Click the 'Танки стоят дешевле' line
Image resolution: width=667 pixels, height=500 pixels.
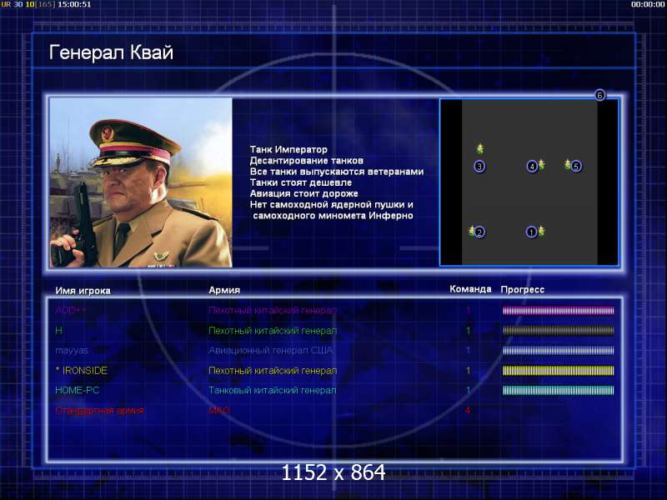(x=301, y=182)
